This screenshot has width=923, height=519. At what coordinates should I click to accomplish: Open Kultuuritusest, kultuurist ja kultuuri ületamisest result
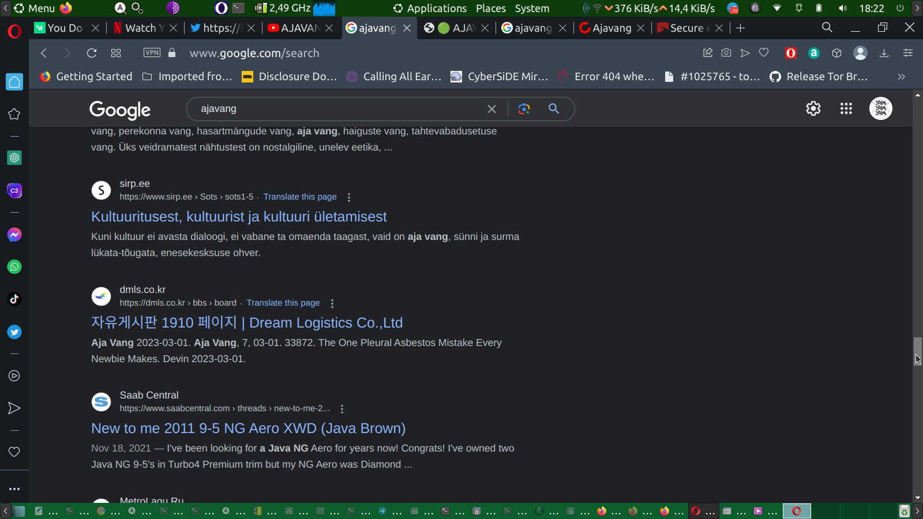[239, 217]
